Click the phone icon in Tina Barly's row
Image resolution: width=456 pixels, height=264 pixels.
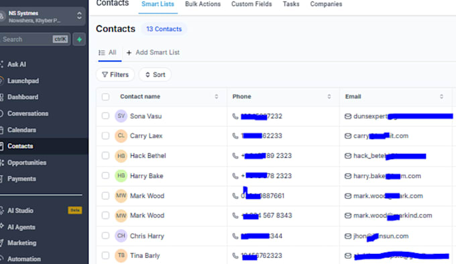(235, 255)
